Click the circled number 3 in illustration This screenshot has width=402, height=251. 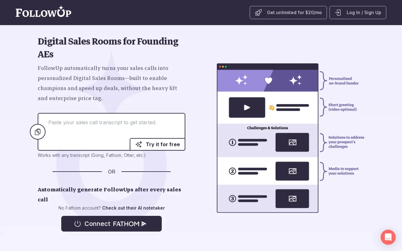click(x=232, y=199)
